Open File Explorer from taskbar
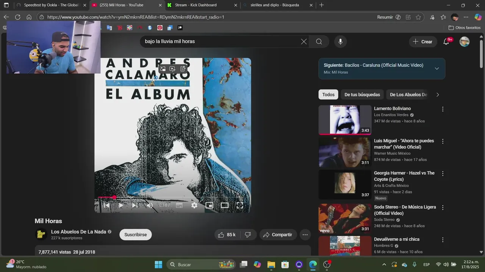The height and width of the screenshot is (272, 485). (x=271, y=264)
